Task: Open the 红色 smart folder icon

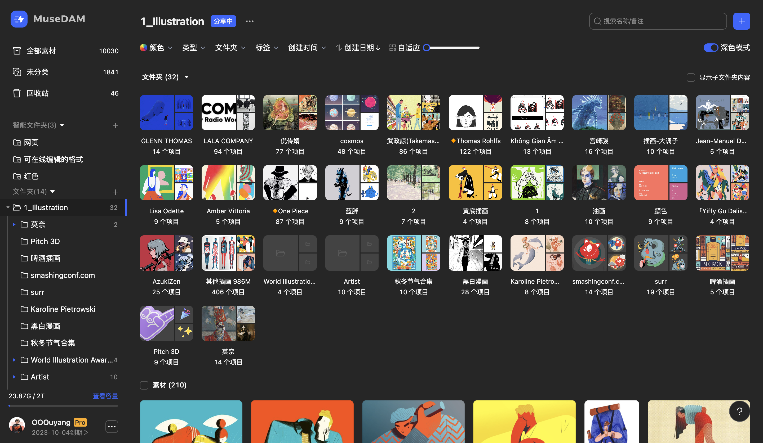Action: pos(17,176)
